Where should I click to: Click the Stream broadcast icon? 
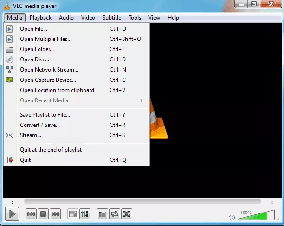tap(10, 135)
